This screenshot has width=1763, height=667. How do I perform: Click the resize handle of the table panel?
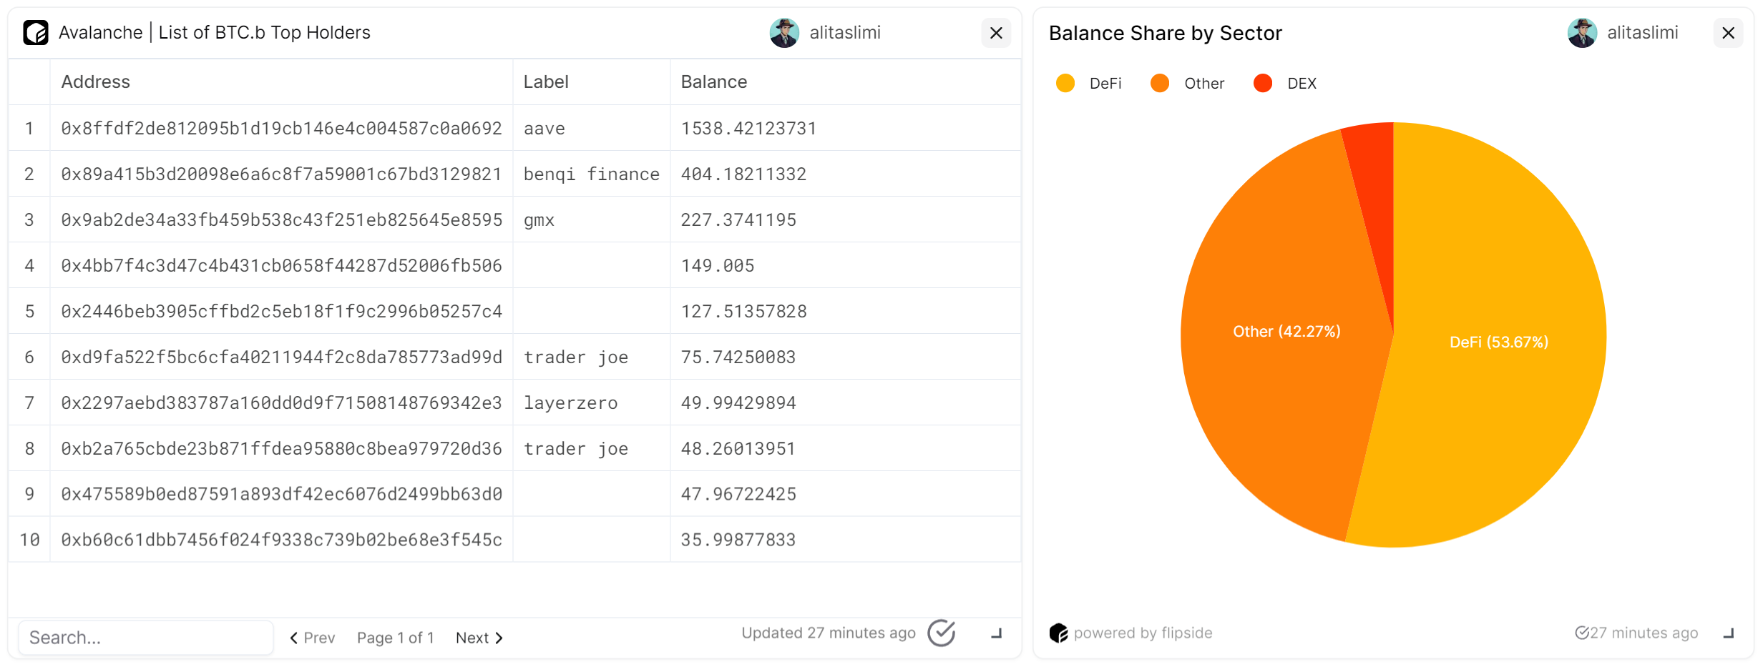click(997, 633)
